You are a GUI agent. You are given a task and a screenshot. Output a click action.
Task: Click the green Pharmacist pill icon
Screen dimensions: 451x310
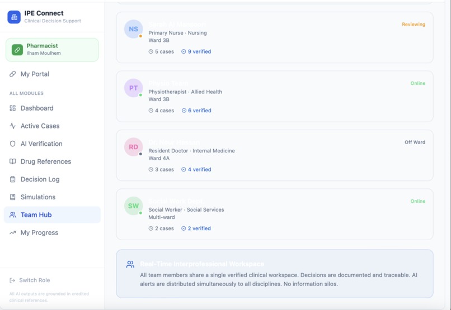(17, 50)
